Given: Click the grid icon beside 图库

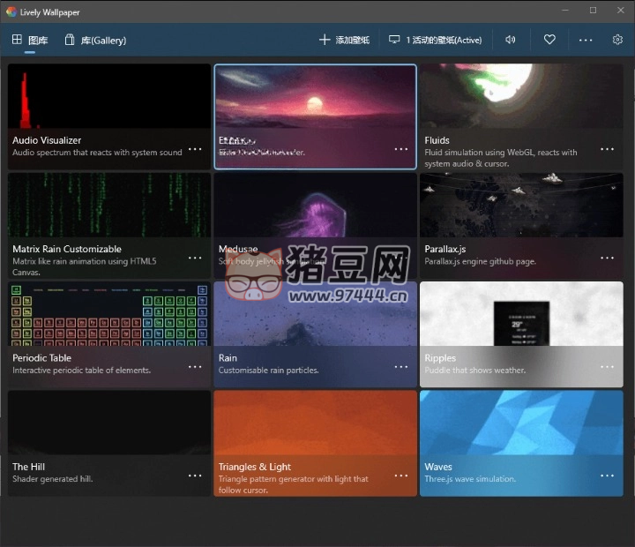Looking at the screenshot, I should tap(17, 40).
